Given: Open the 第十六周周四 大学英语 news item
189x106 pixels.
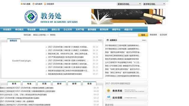Looking at the screenshot, I should click(x=68, y=47).
